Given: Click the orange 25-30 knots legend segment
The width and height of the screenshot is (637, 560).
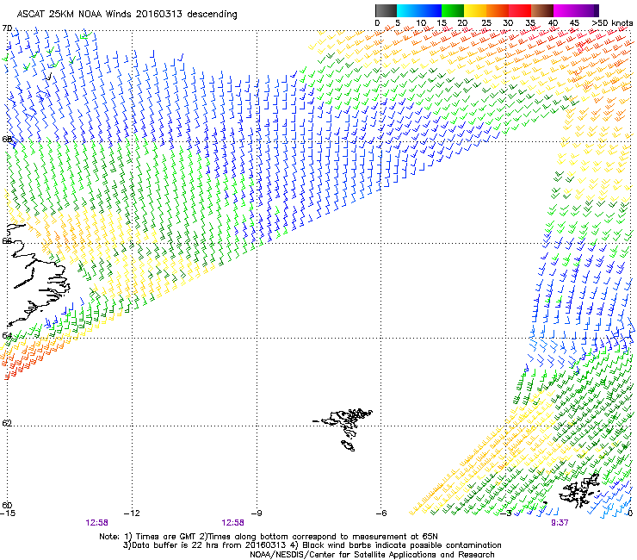Looking at the screenshot, I should (498, 10).
